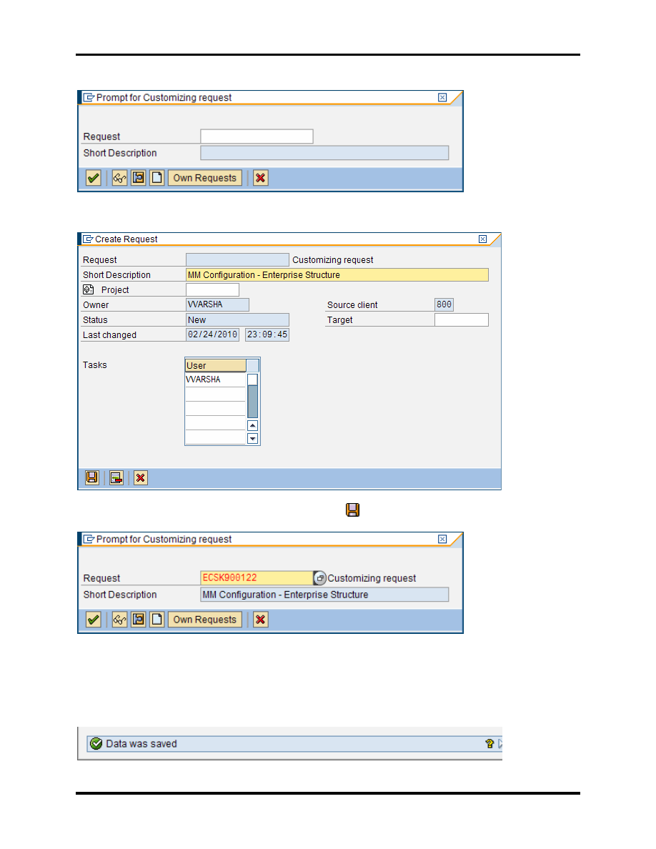Click the red X cancel icon in the ECSK900122 prompt
This screenshot has height=849, width=656.
pos(261,620)
